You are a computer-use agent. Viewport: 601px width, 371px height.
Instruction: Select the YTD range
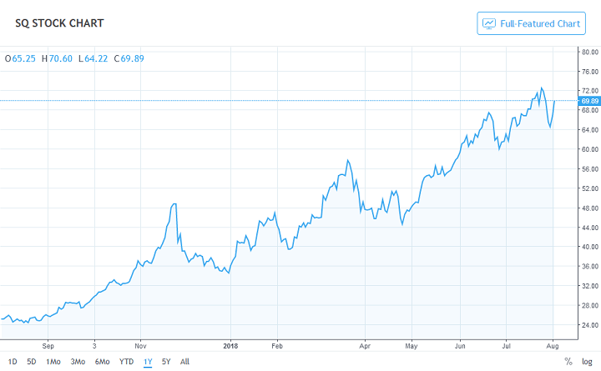[126, 362]
